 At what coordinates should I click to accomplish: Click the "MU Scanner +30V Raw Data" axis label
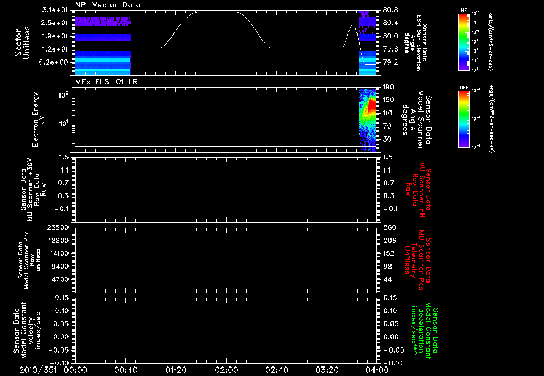click(x=33, y=189)
